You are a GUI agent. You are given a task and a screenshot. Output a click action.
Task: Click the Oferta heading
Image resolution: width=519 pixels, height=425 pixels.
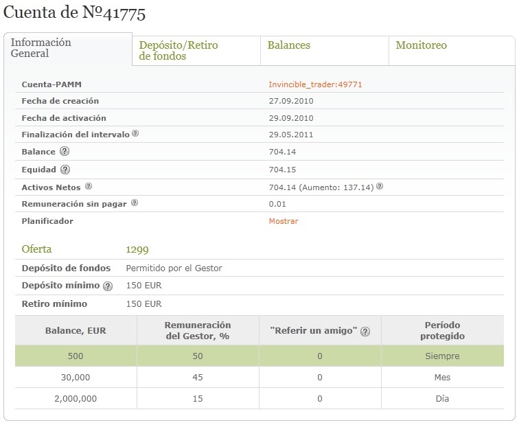click(x=36, y=249)
